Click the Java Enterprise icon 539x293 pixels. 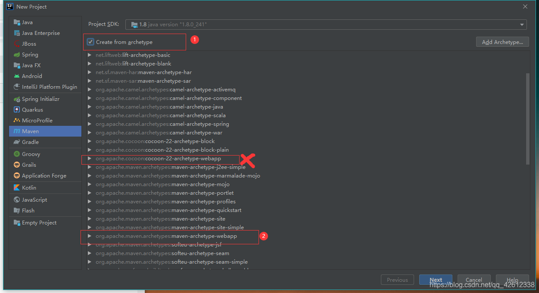(17, 33)
